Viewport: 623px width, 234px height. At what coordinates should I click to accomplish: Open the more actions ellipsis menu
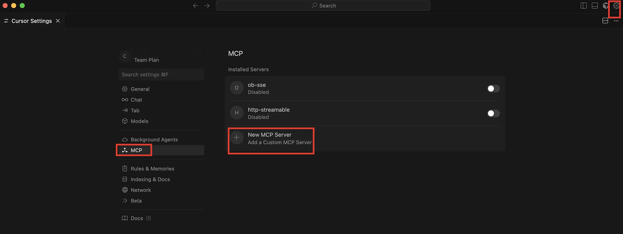pos(616,21)
